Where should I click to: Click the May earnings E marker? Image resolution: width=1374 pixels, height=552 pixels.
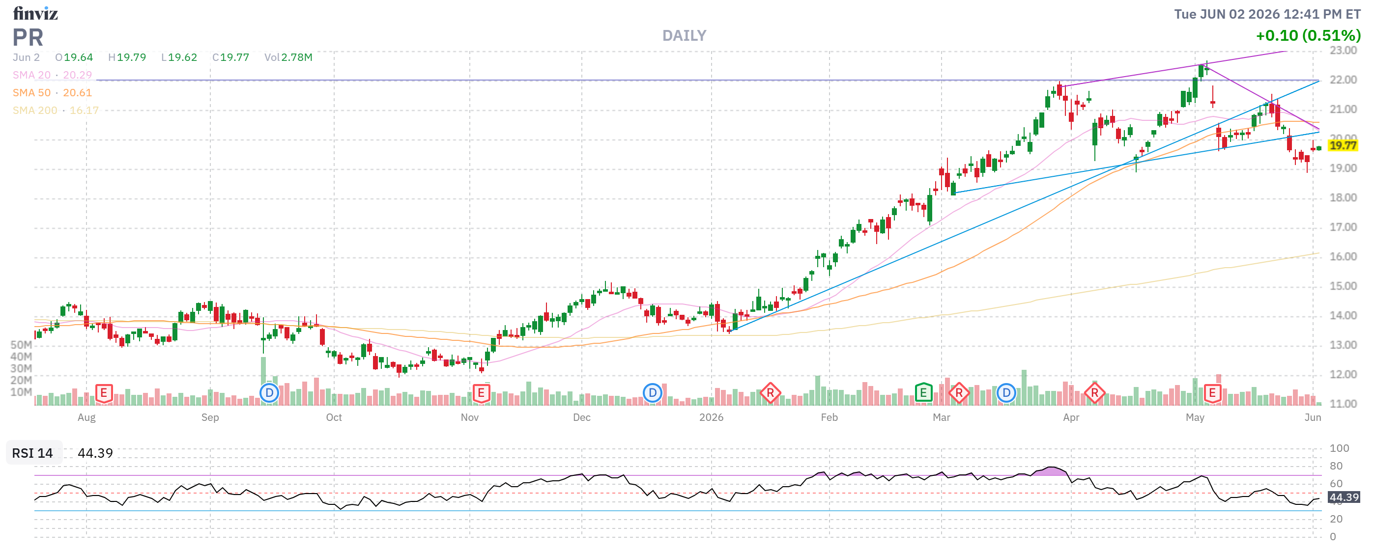pos(1212,393)
